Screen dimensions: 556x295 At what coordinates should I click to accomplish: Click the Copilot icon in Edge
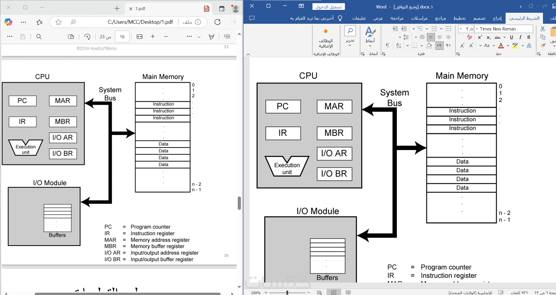point(8,22)
